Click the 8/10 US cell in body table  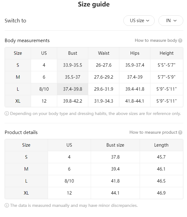[x=44, y=89]
